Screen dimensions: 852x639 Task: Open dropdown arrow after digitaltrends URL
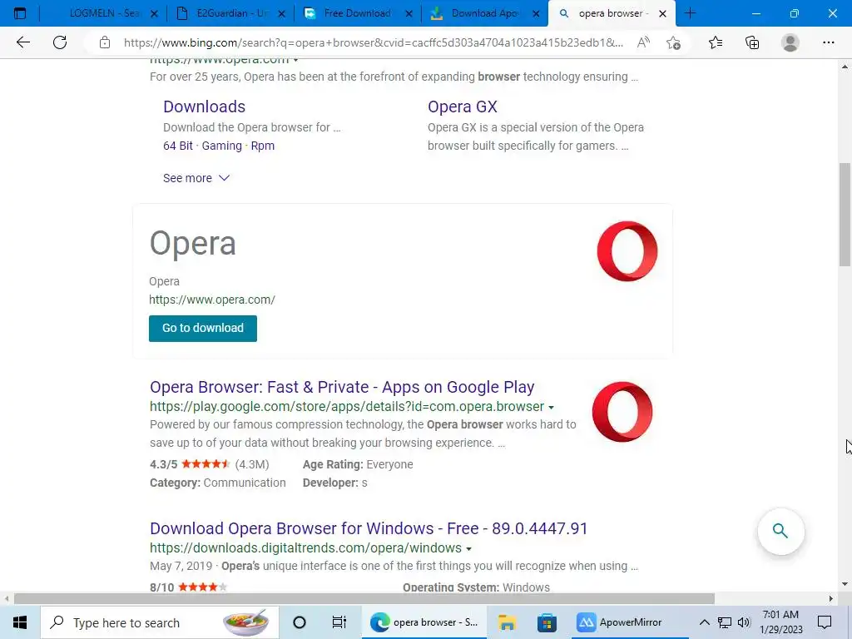(468, 548)
